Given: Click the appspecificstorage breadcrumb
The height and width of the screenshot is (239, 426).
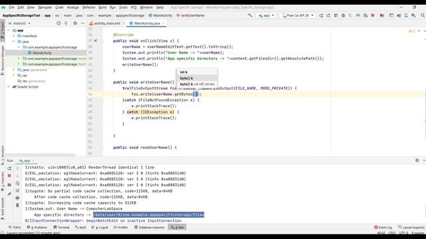Looking at the screenshot, I should pyautogui.click(x=130, y=15).
